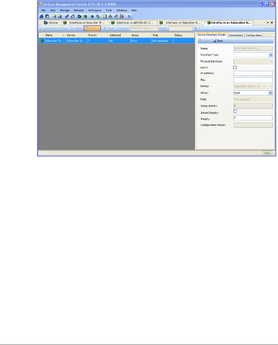
Task: Click the purple chain links toolbar icon
Action: [67, 16]
